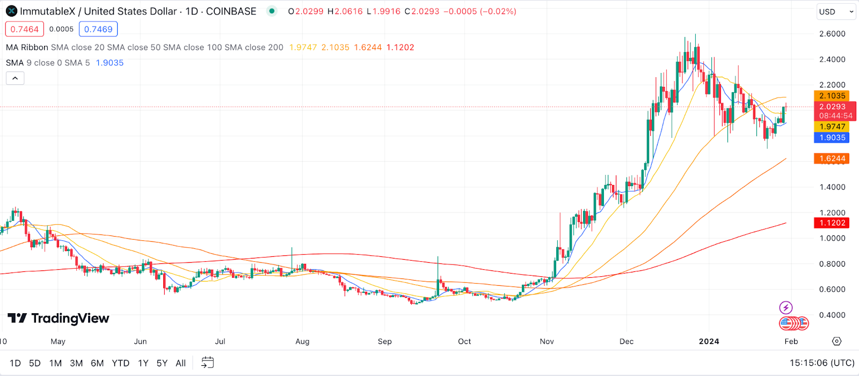The image size is (859, 376).
Task: Click the 1.1202 red price axis label
Action: [x=832, y=223]
